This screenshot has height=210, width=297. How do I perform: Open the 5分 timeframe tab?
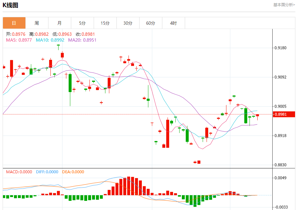click(82, 23)
